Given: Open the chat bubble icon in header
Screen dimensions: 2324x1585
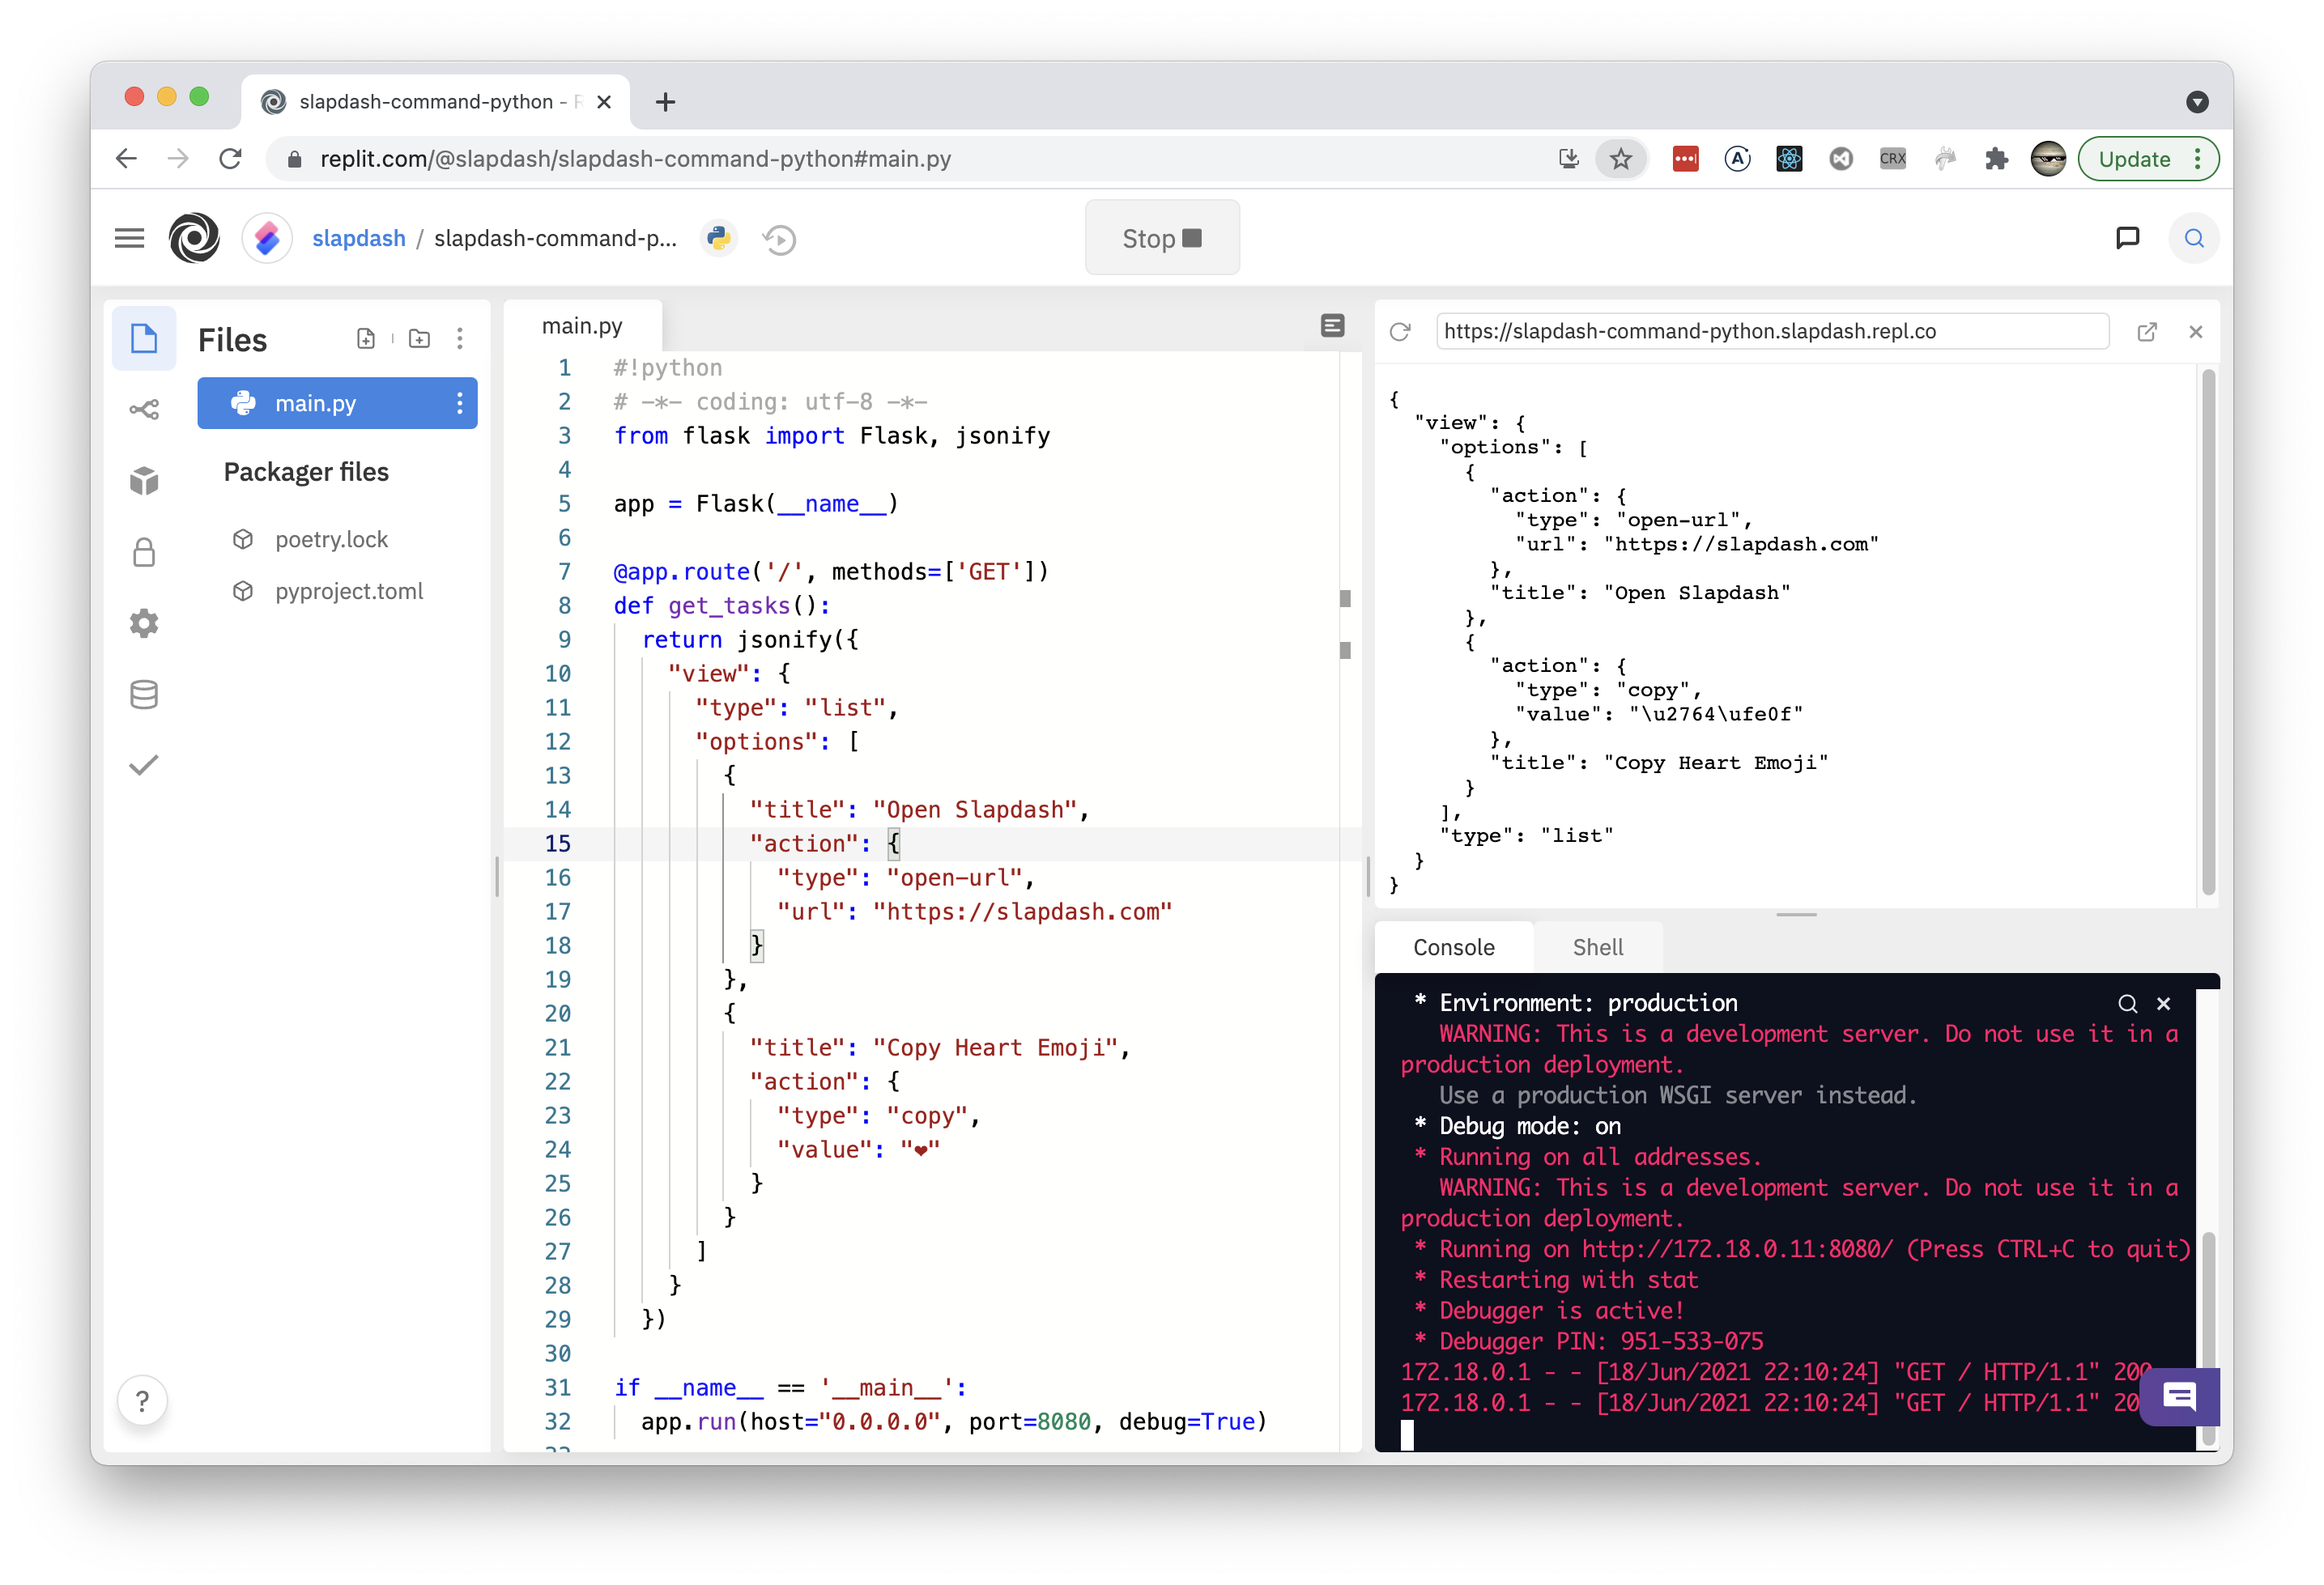Looking at the screenshot, I should [x=2127, y=238].
